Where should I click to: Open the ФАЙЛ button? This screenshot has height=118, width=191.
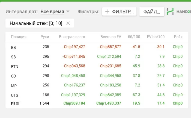152,12
